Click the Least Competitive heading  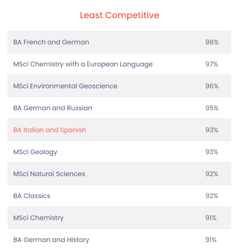tap(120, 15)
